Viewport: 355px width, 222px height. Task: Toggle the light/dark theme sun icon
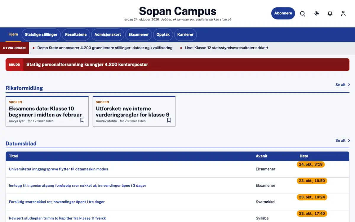(x=317, y=13)
